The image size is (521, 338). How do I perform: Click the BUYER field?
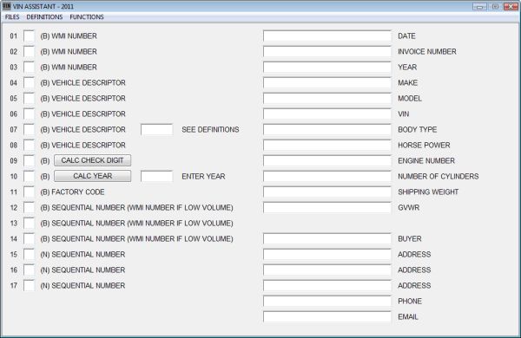click(327, 238)
